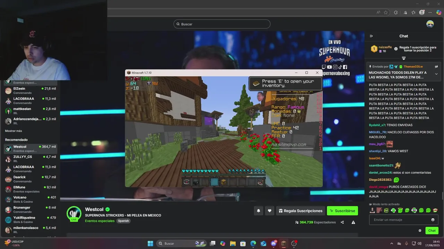
Task: Hide the pinned message with the crossed-eye icon
Action: tap(436, 66)
